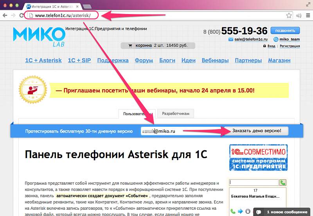Switch to the Пользователям tab

(x=137, y=114)
